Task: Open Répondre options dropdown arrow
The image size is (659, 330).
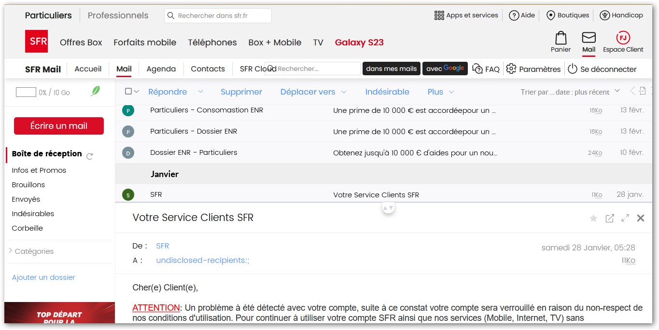Action: tap(200, 92)
